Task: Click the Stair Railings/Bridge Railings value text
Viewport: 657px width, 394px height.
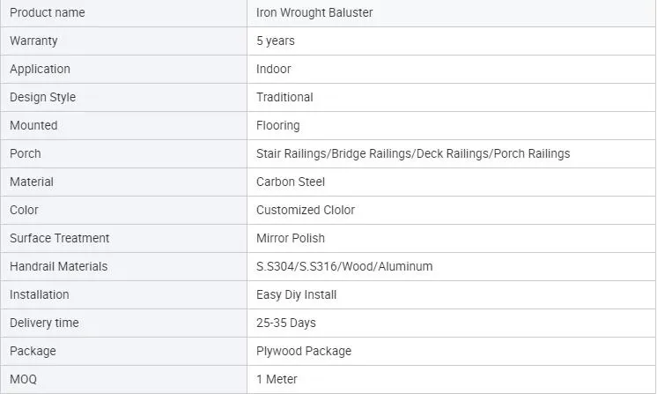Action: [x=413, y=153]
